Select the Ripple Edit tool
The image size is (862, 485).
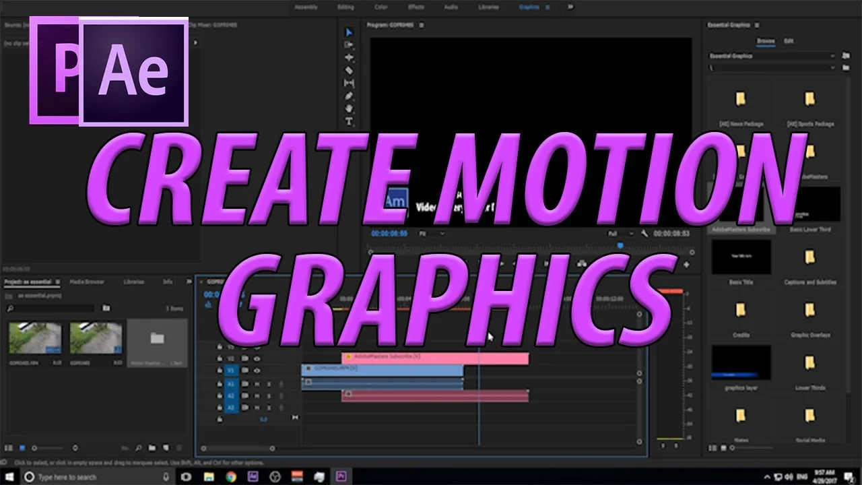pos(350,57)
